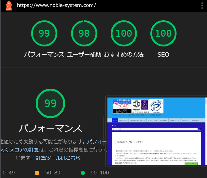The width and height of the screenshot is (207, 178).
Task: Click the パフォーマンス score gauge in the top row
Action: [x=44, y=33]
